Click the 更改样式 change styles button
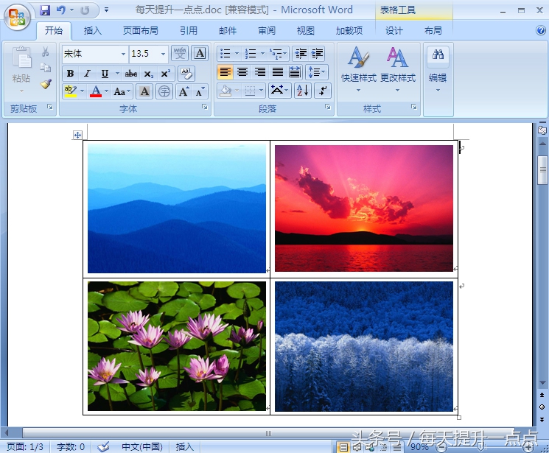The width and height of the screenshot is (549, 453). tap(398, 70)
